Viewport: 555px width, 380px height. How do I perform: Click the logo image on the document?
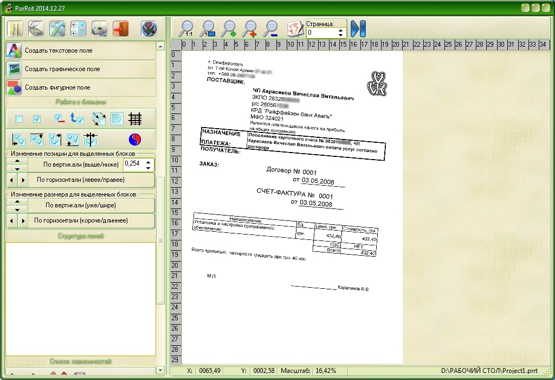point(377,84)
